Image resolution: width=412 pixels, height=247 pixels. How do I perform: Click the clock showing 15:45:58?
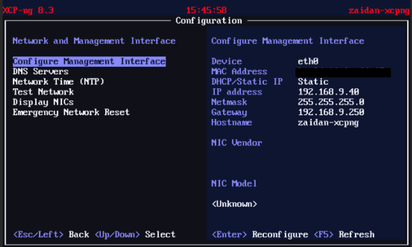click(x=206, y=11)
